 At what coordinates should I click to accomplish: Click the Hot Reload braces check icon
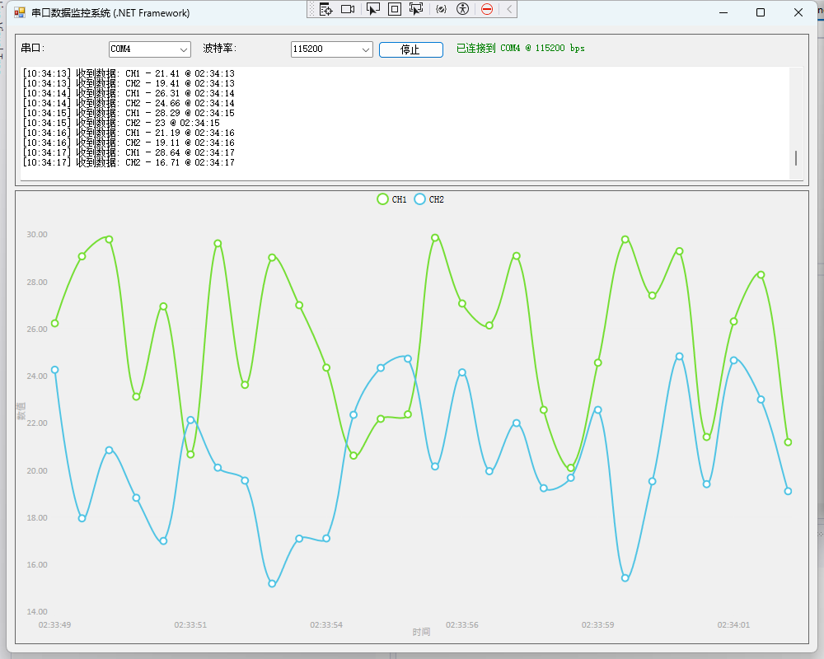point(442,9)
